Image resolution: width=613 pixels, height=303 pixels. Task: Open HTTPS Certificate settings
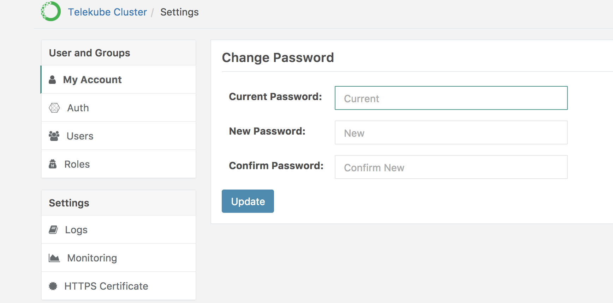pyautogui.click(x=106, y=286)
